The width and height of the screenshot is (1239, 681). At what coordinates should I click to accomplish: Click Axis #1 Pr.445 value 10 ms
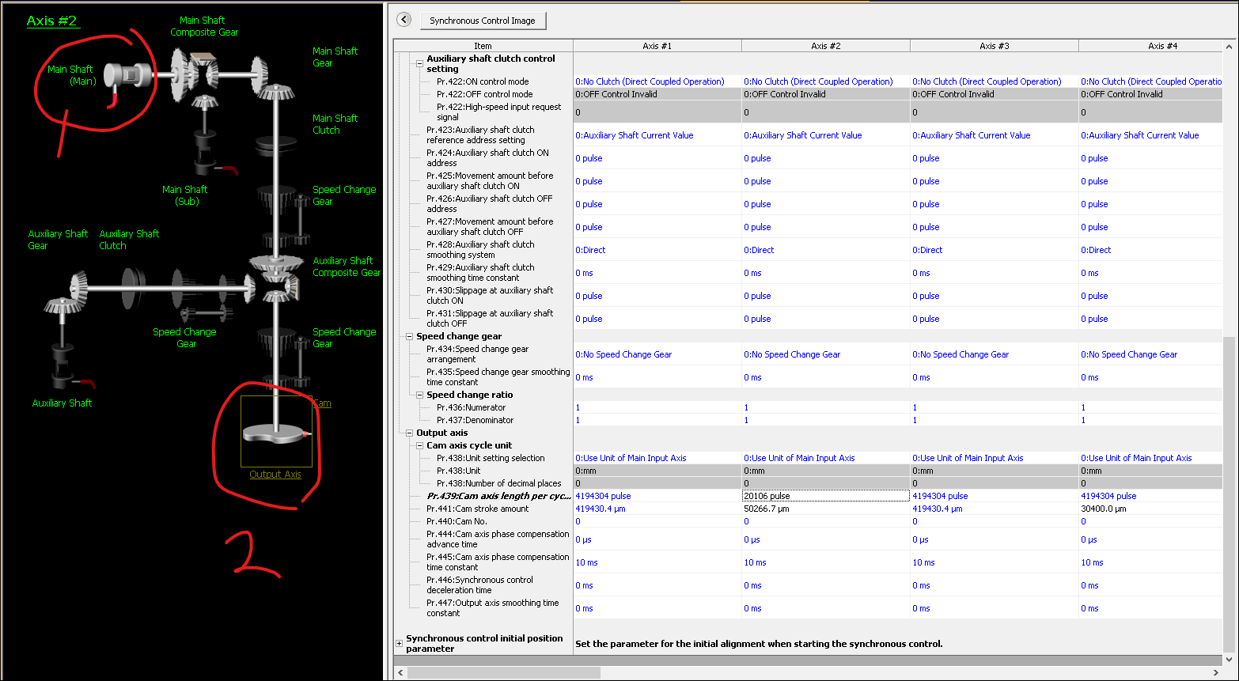pyautogui.click(x=657, y=562)
